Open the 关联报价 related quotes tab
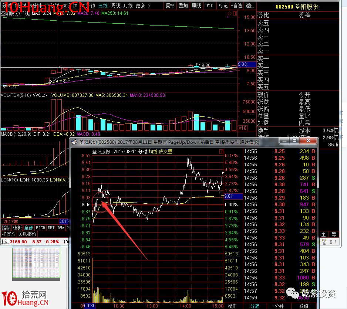Screen dimensions: 347x309 [x=27, y=234]
